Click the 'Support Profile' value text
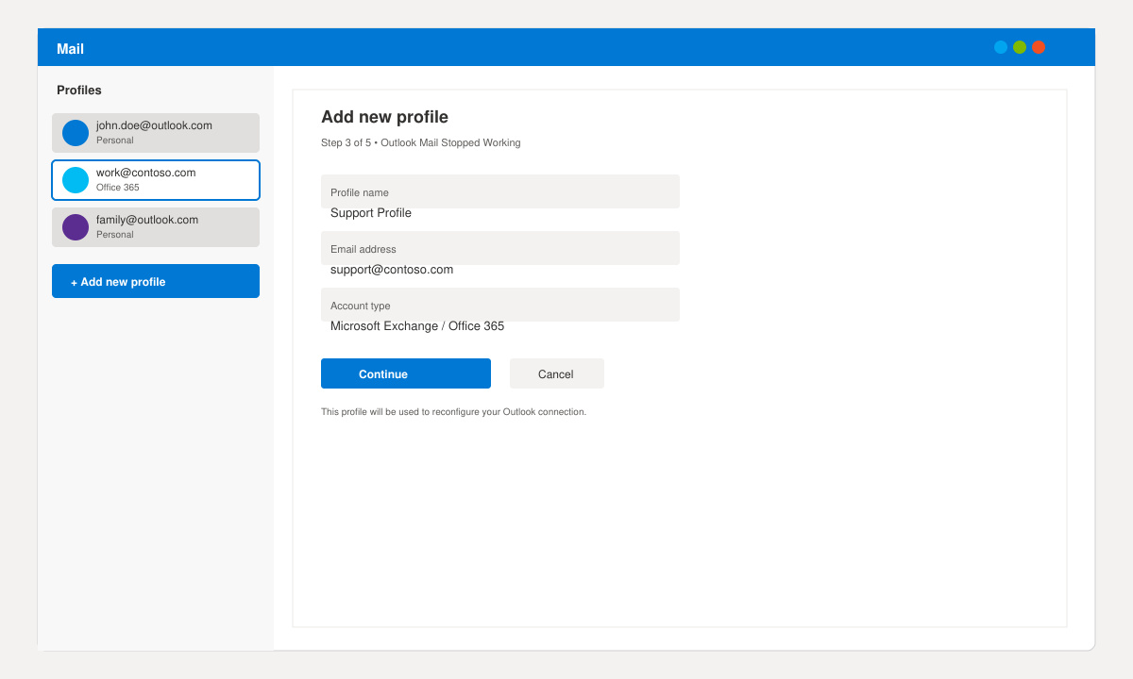Screen dimensions: 1133x679 pyautogui.click(x=371, y=213)
